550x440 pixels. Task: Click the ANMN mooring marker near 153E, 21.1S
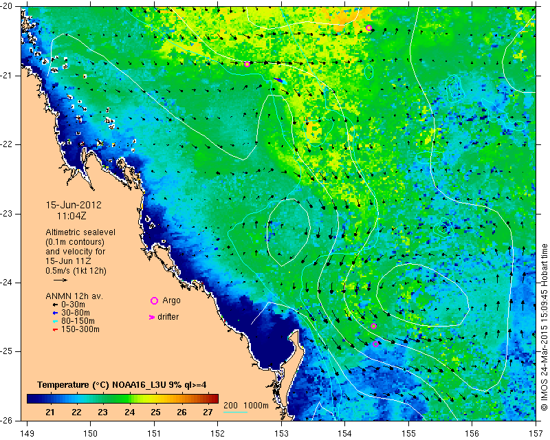tap(280, 80)
